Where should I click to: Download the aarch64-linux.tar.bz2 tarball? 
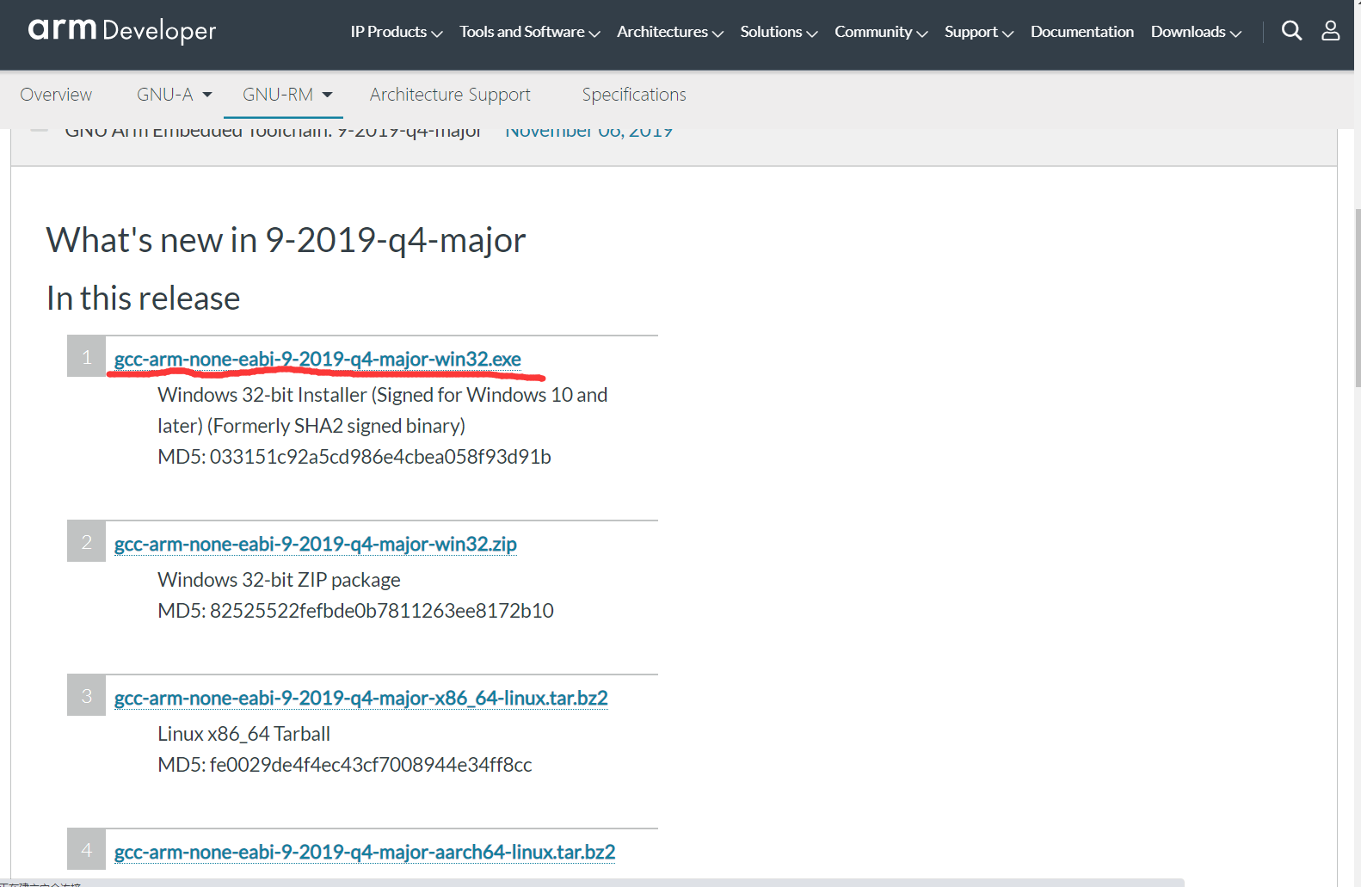[365, 852]
